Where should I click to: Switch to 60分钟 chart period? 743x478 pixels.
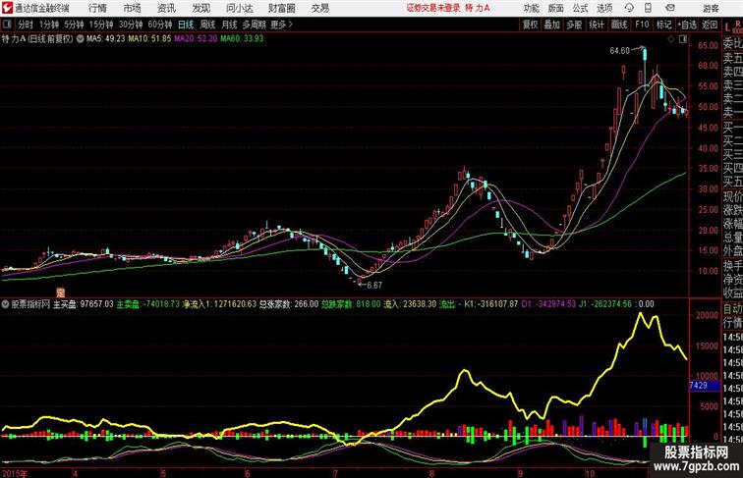coord(160,25)
